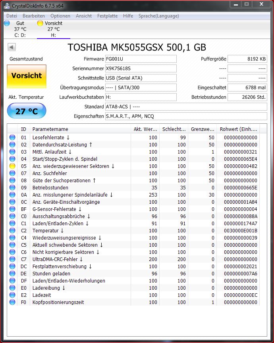This screenshot has width=274, height=343.
Task: Click the status icon for row DF Laden/Entladen-Wiederholungen
Action: 12,281
